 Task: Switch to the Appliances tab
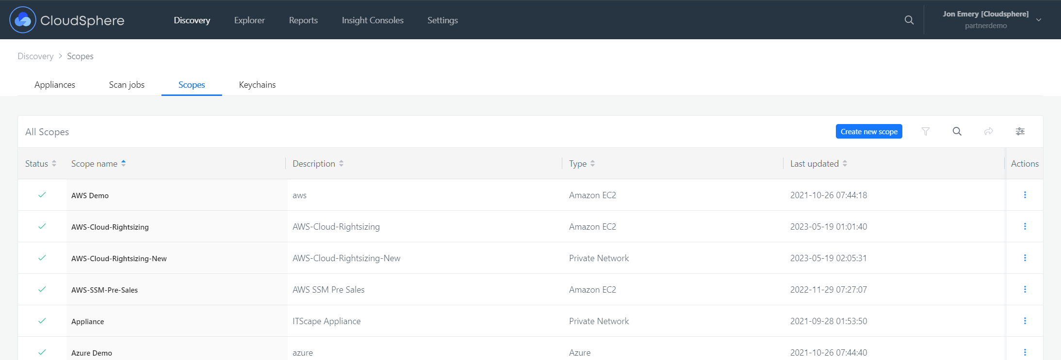click(x=55, y=85)
